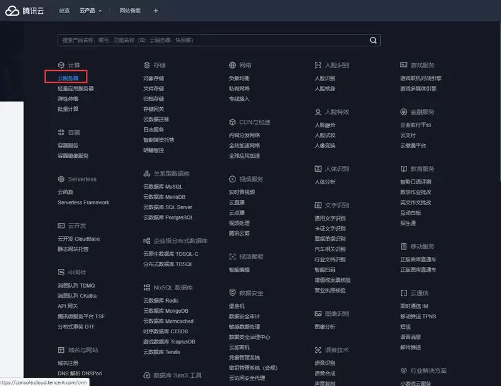
Task: Open 消息队列 CKafka link
Action: [77, 296]
